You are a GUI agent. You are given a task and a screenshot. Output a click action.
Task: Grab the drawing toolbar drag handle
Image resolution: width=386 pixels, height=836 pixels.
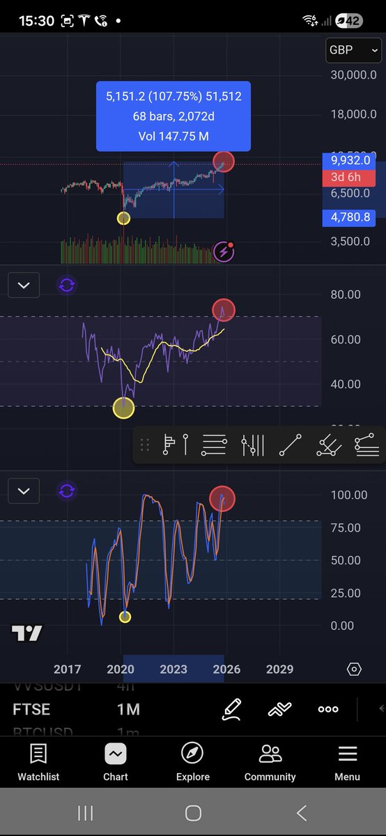click(x=145, y=444)
